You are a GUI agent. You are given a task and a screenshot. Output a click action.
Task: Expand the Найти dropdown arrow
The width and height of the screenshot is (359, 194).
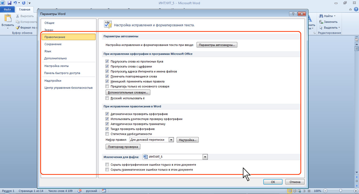pyautogui.click(x=335, y=16)
